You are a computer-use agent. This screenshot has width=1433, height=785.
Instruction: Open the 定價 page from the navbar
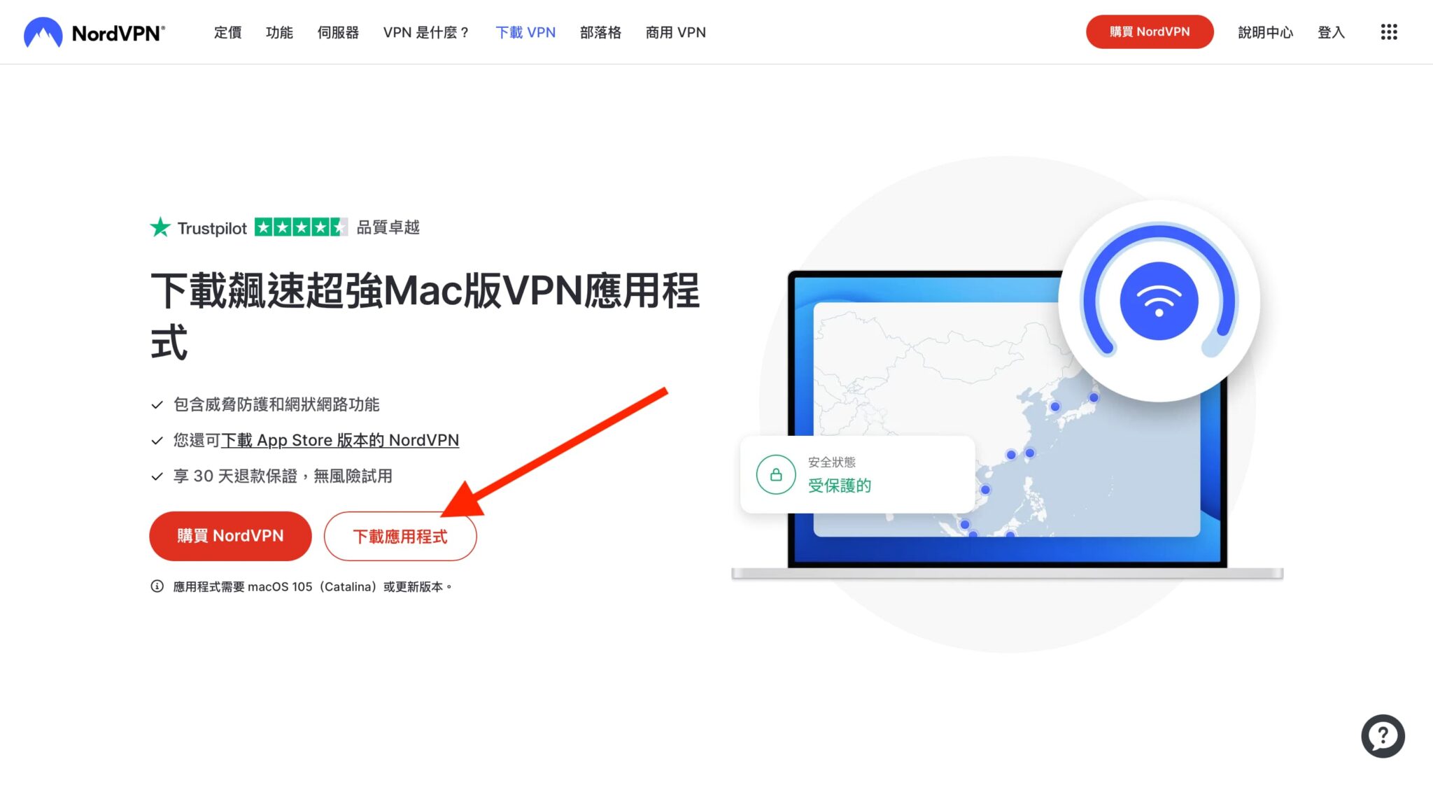226,32
